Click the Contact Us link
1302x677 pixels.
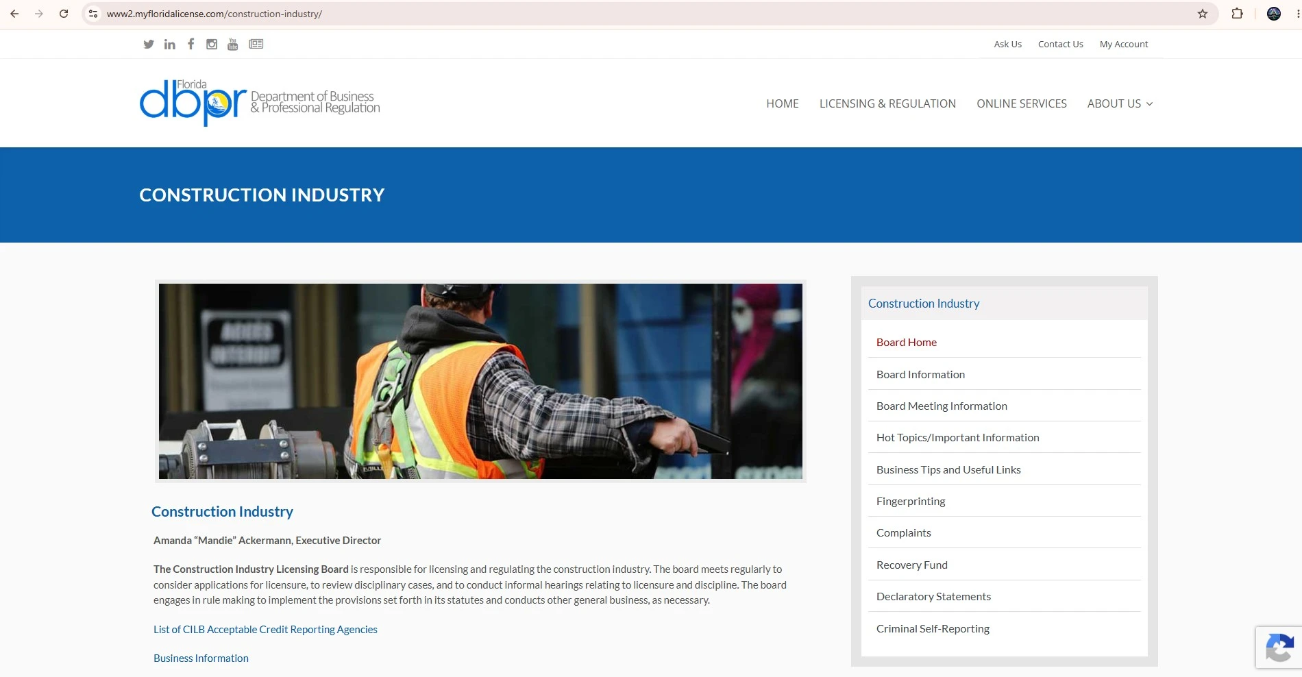tap(1060, 44)
